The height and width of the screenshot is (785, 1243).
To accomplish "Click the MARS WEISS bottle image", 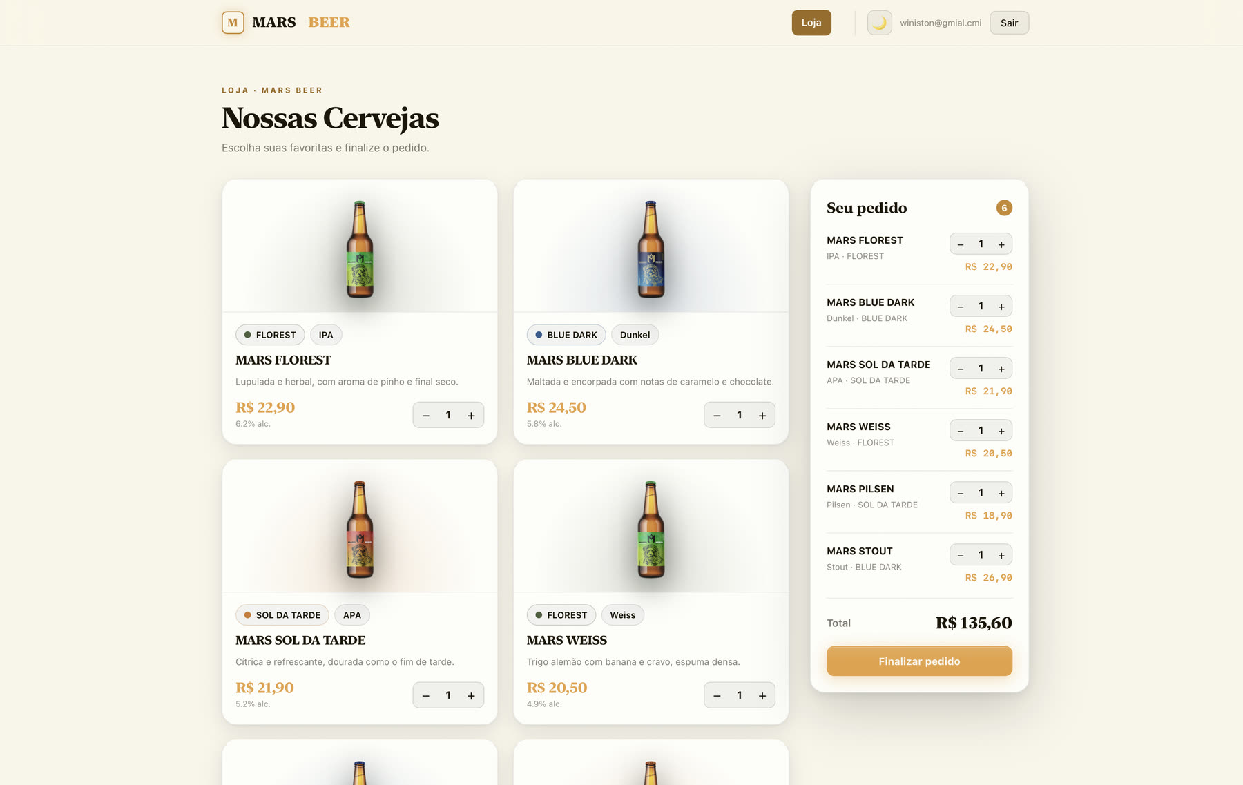I will click(651, 530).
